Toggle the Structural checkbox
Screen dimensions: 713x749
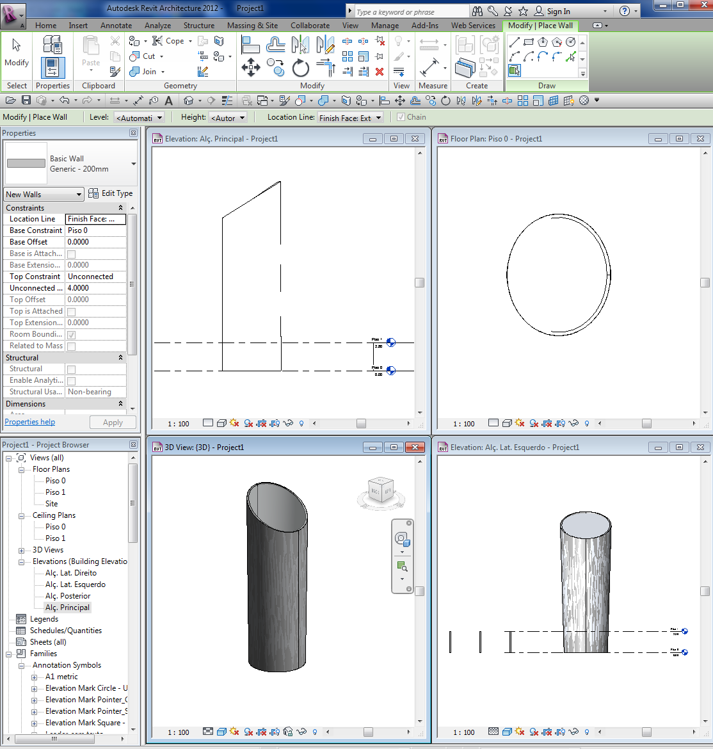(71, 369)
